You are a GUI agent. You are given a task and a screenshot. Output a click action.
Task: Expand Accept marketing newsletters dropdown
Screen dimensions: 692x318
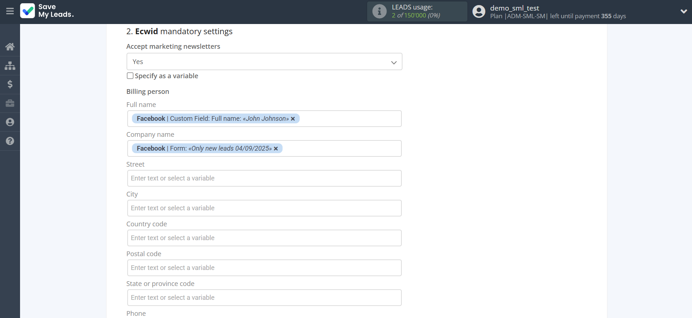tap(264, 62)
